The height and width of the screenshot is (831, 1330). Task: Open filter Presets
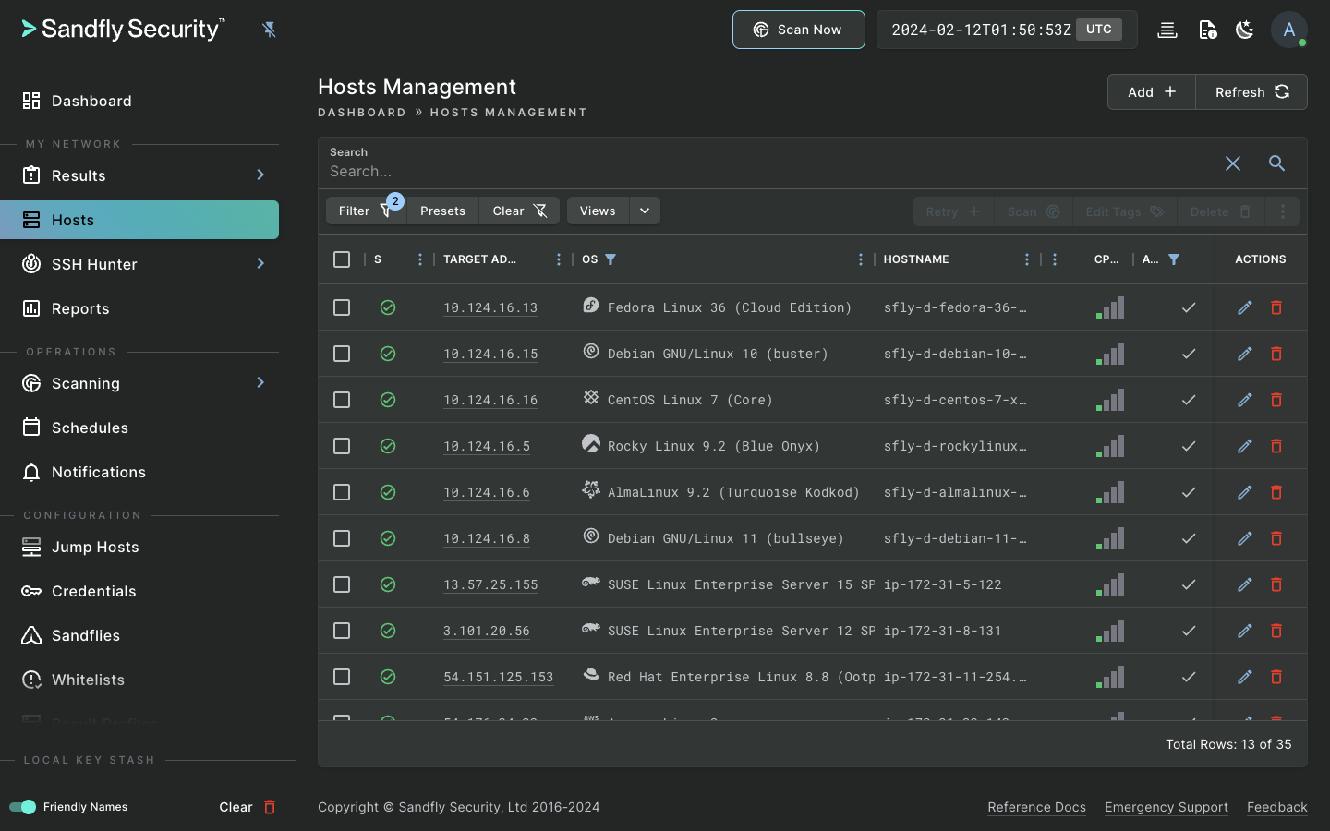click(442, 211)
